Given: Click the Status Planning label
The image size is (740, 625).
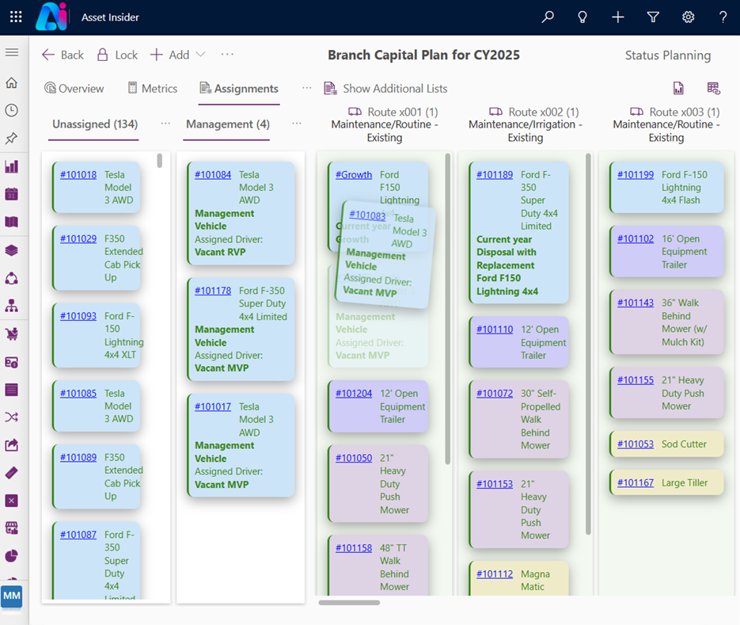Looking at the screenshot, I should click(x=668, y=55).
